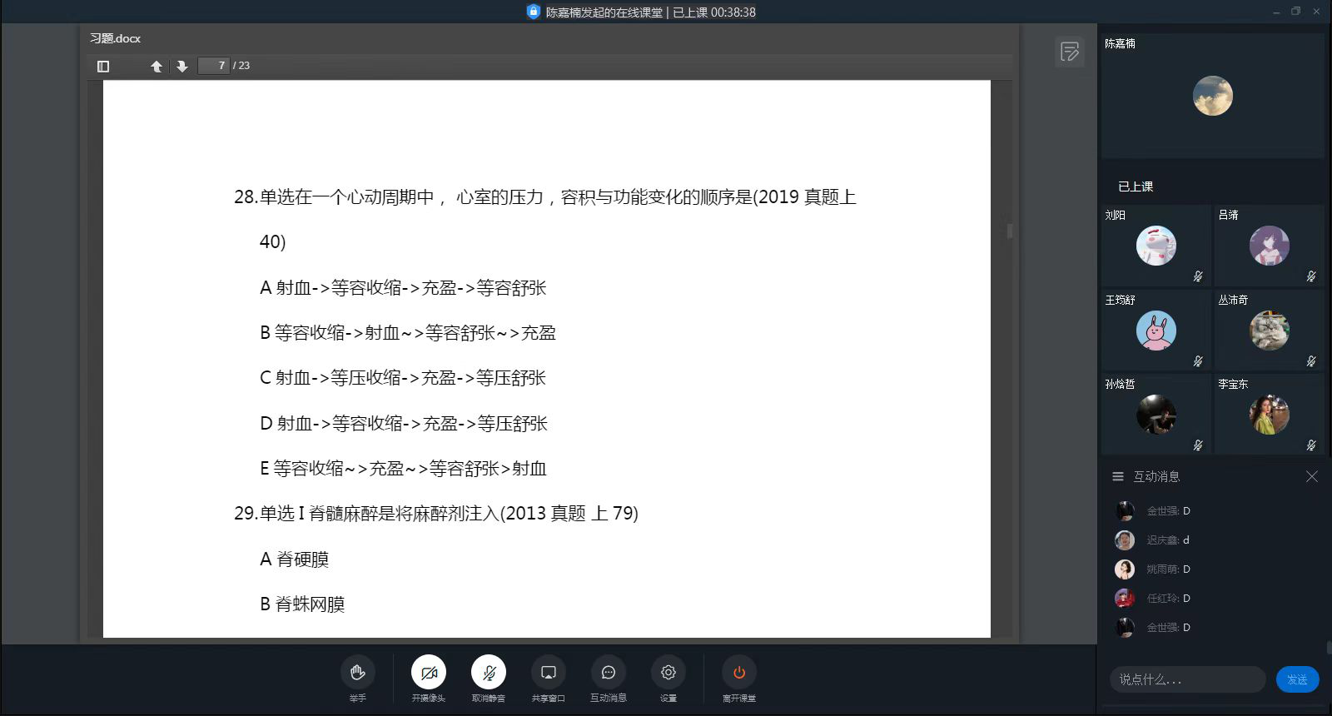
Task: Open the settings (设置) gear icon
Action: tap(668, 673)
